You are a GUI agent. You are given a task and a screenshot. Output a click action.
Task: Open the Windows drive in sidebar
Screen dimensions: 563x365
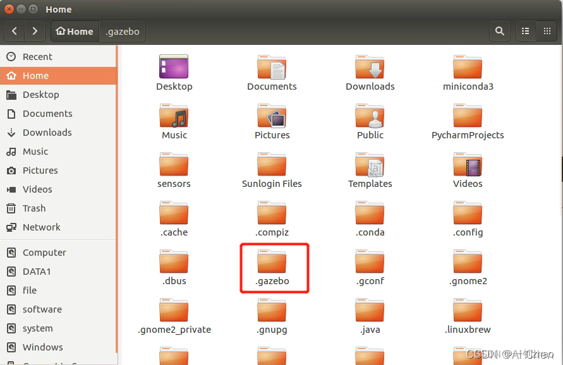59,347
